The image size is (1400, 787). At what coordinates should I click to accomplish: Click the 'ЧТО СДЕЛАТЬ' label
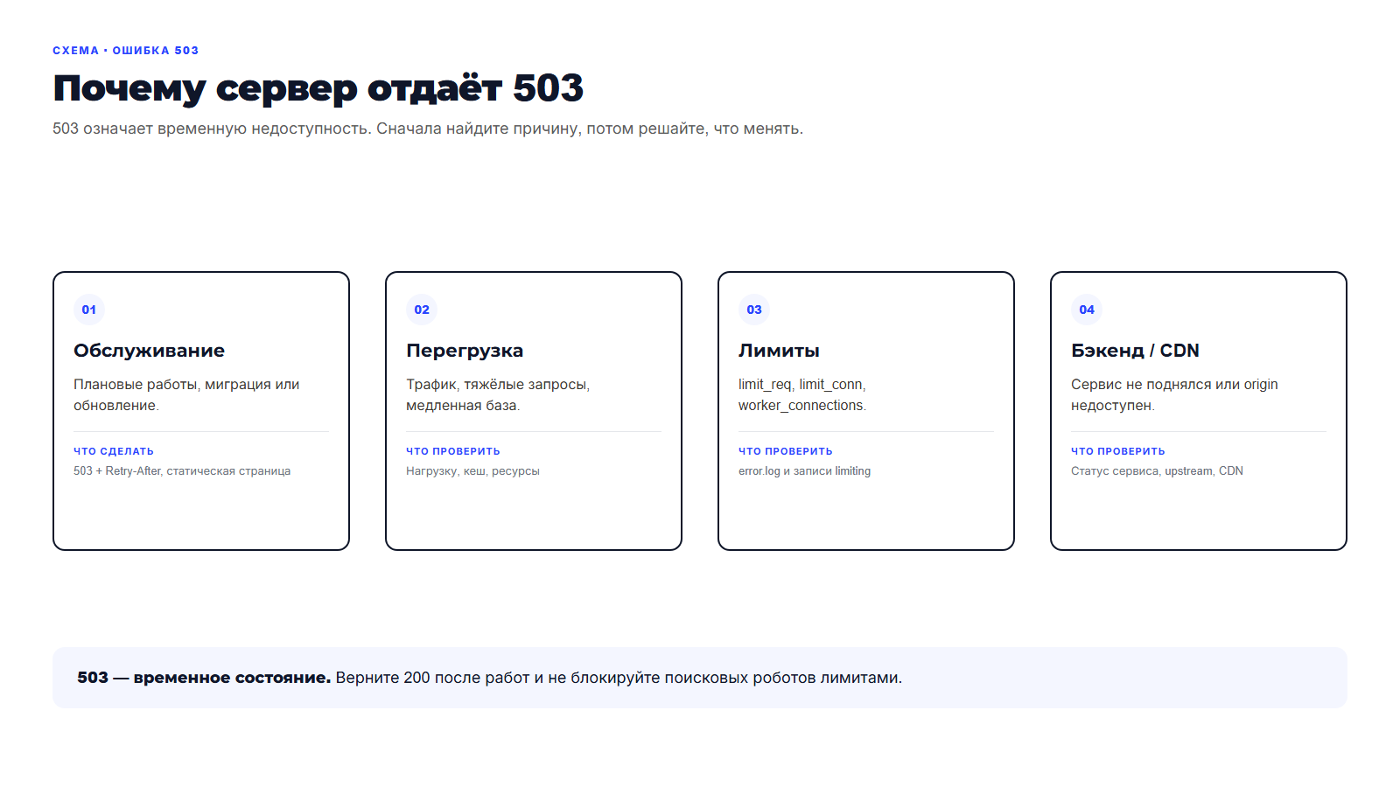click(x=114, y=451)
